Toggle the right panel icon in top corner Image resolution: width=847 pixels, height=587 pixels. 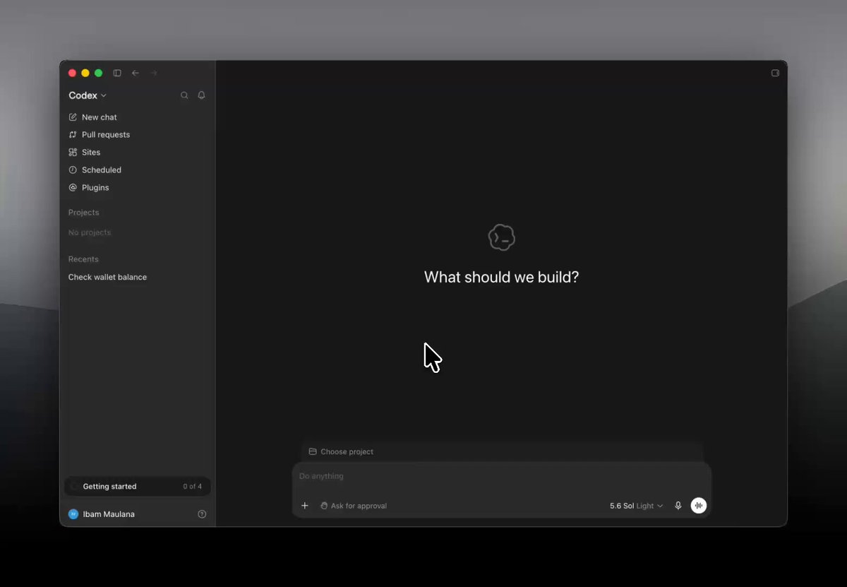[775, 73]
